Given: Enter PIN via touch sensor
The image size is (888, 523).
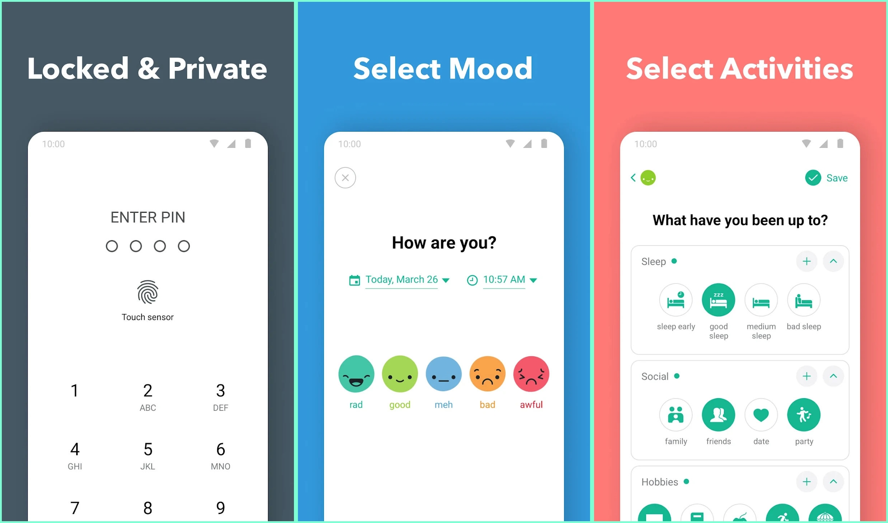Looking at the screenshot, I should pyautogui.click(x=148, y=293).
